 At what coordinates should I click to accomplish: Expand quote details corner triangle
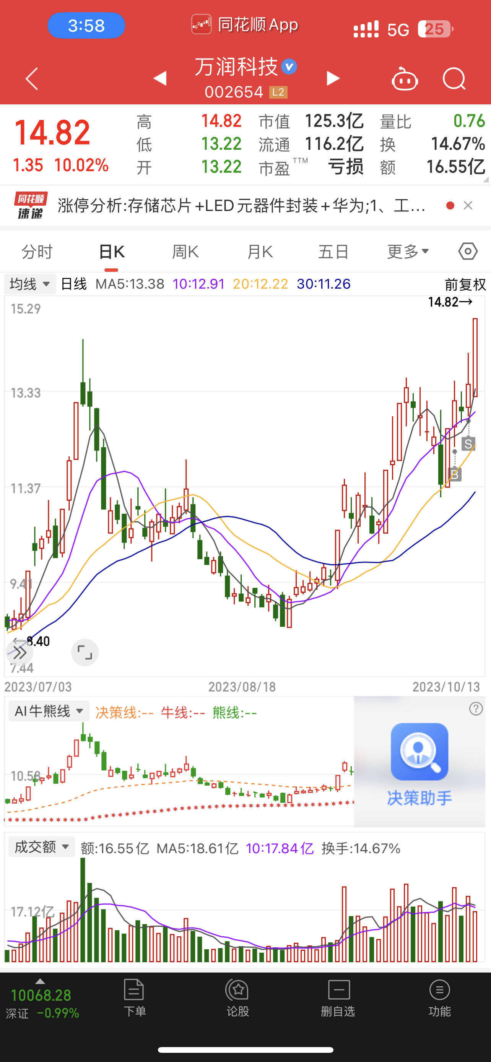(x=486, y=180)
